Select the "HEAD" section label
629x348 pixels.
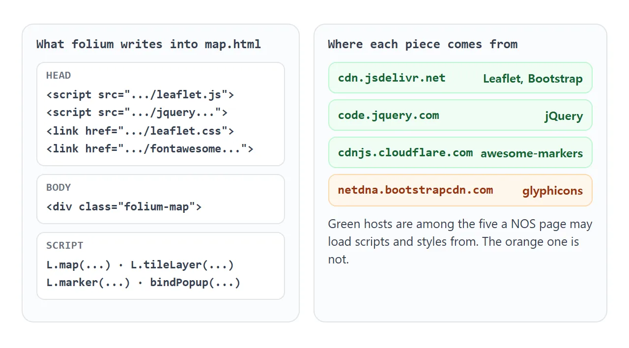coord(58,75)
